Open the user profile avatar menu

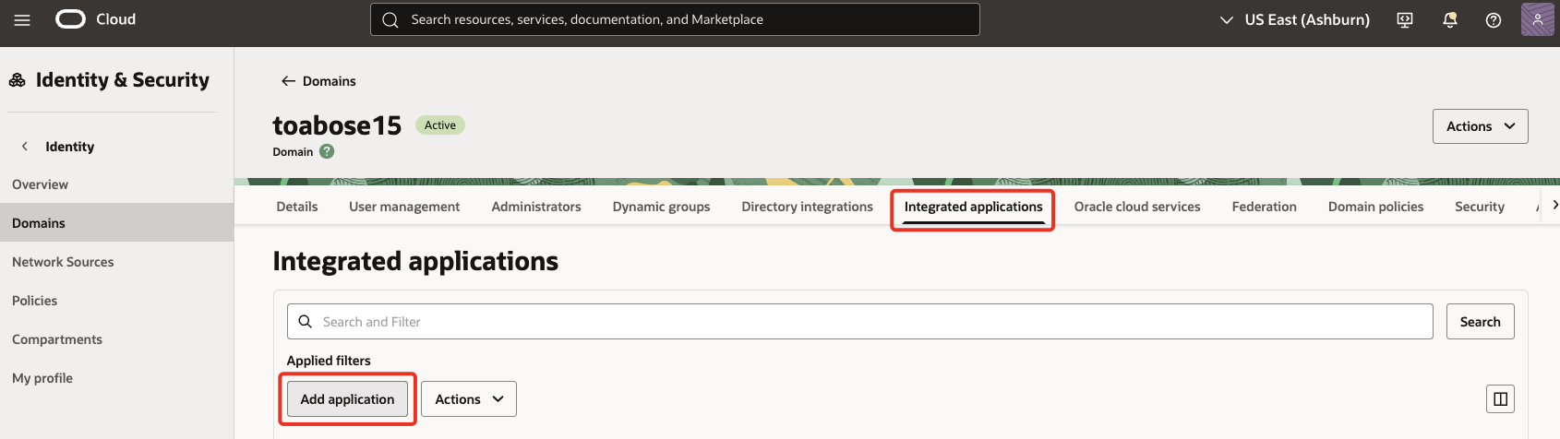coord(1537,19)
